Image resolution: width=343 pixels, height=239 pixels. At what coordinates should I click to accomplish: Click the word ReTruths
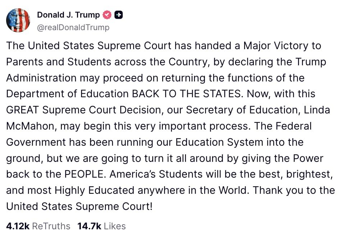pos(51,226)
